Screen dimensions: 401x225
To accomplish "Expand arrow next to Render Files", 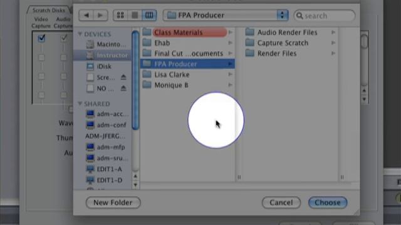I will pyautogui.click(x=333, y=53).
